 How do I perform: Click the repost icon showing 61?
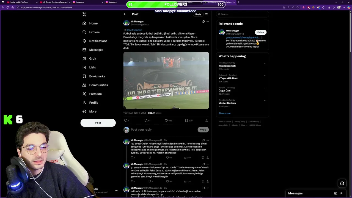pyautogui.click(x=147, y=120)
